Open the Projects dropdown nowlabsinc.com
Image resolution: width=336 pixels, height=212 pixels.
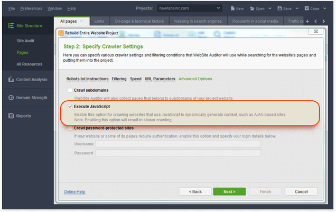[x=190, y=8]
